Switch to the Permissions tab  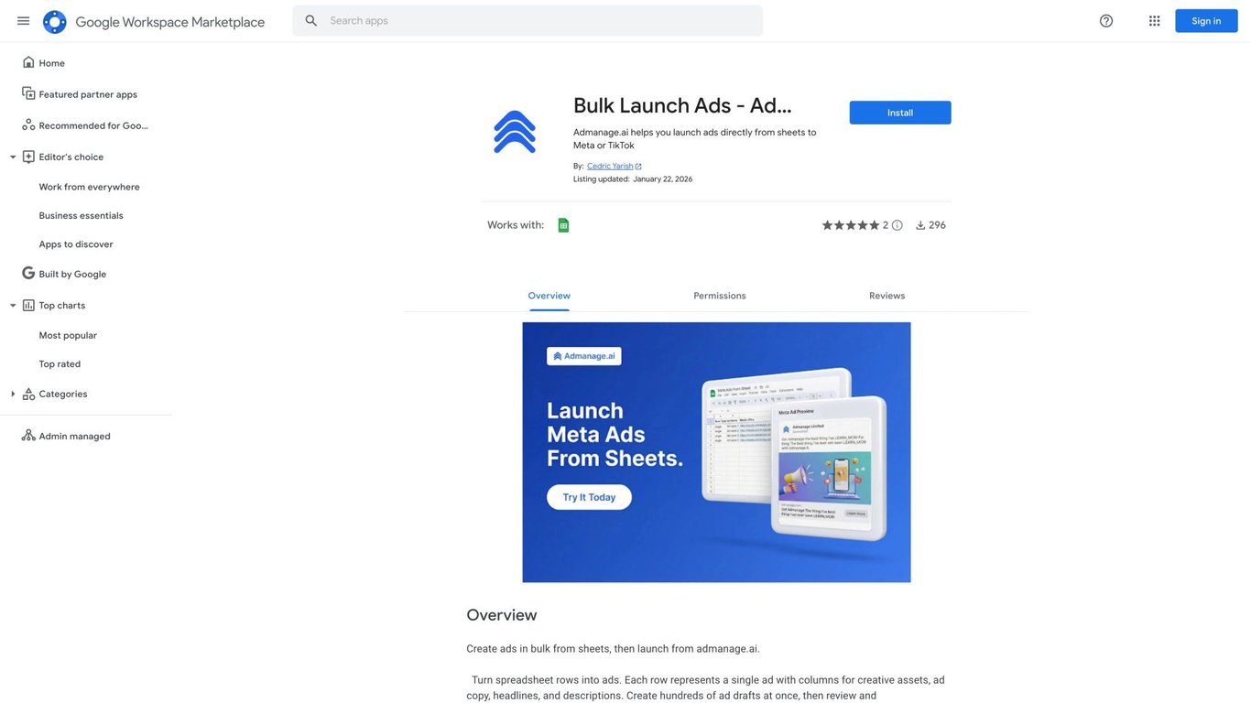click(720, 296)
